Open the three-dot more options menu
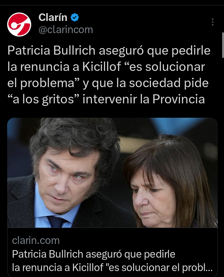This screenshot has width=224, height=277. pos(212,22)
